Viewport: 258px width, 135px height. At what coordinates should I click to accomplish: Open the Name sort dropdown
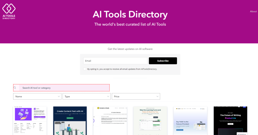(x=37, y=97)
